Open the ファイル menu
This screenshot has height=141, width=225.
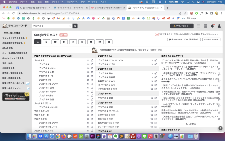tap(24, 2)
